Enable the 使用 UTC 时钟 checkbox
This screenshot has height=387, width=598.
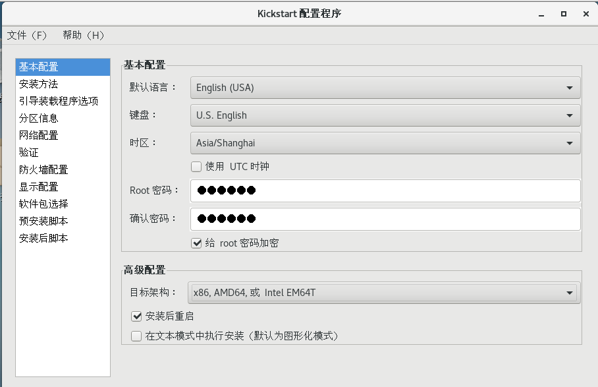[196, 167]
